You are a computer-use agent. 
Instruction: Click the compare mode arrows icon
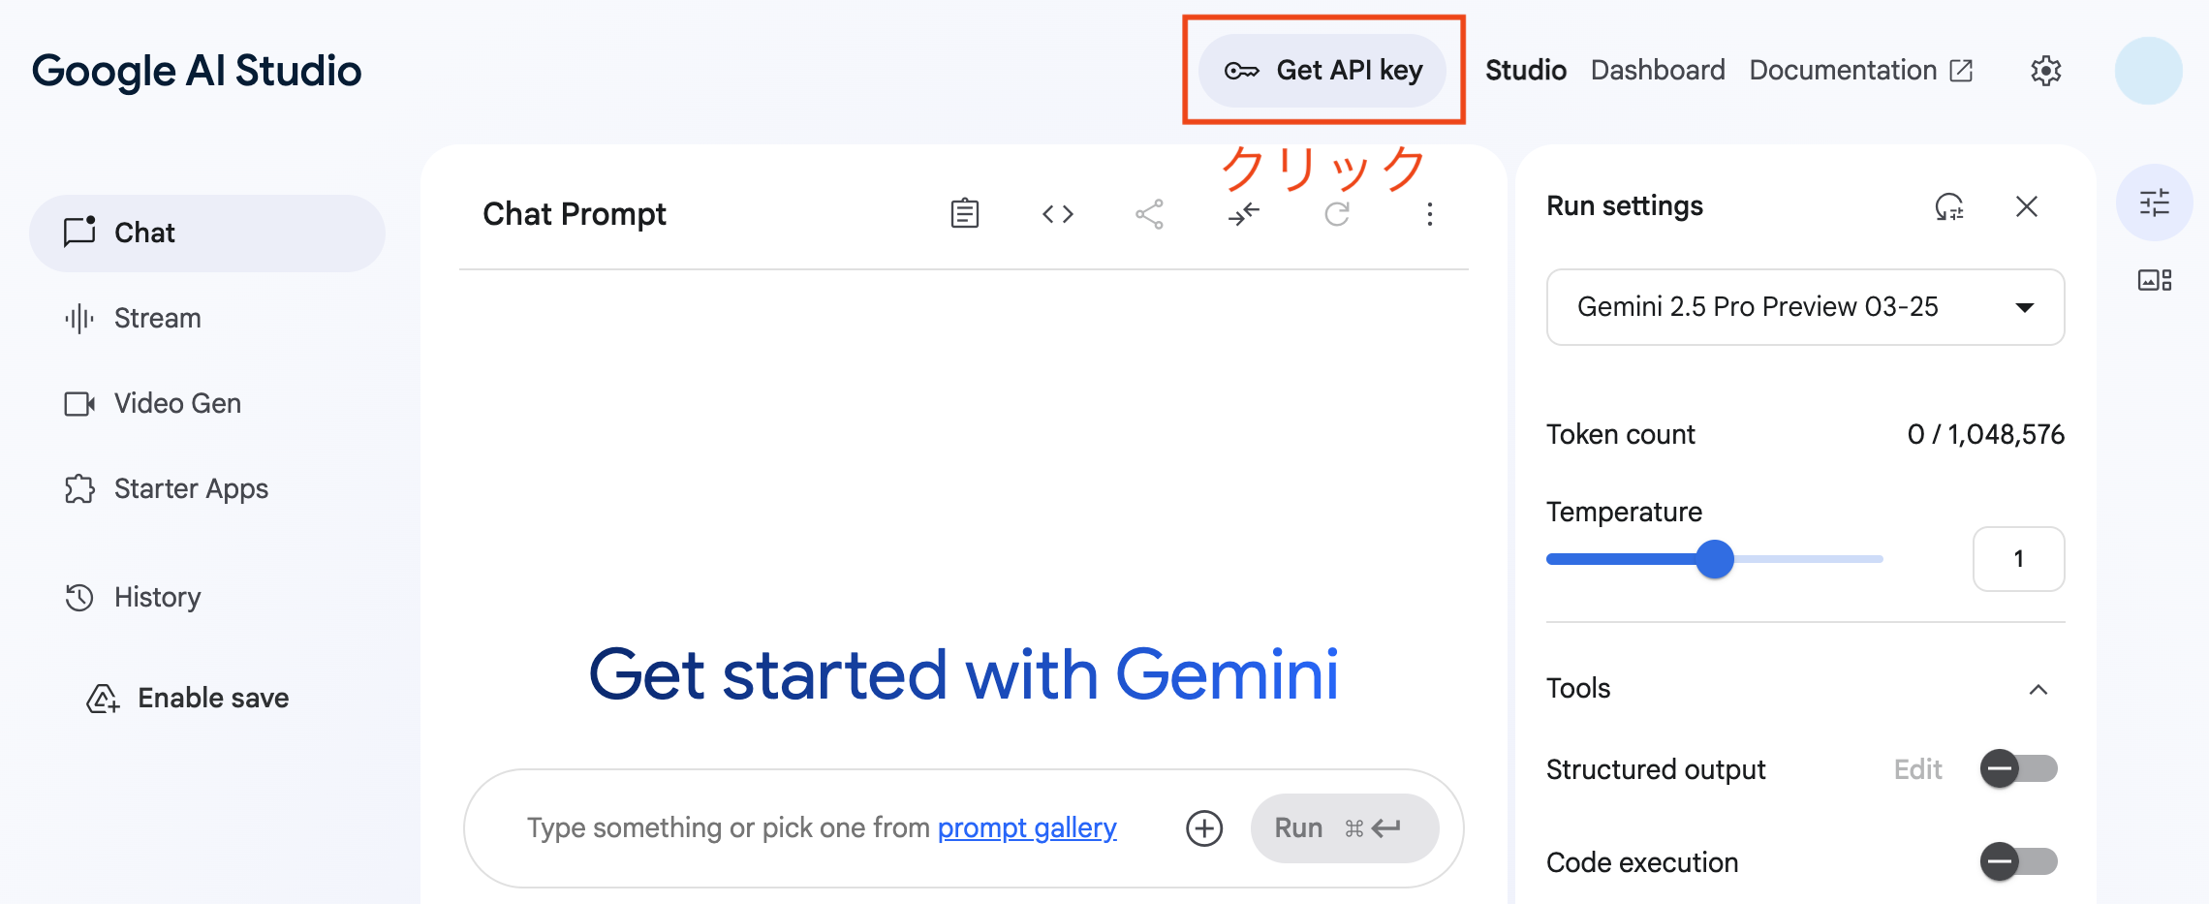[1243, 213]
